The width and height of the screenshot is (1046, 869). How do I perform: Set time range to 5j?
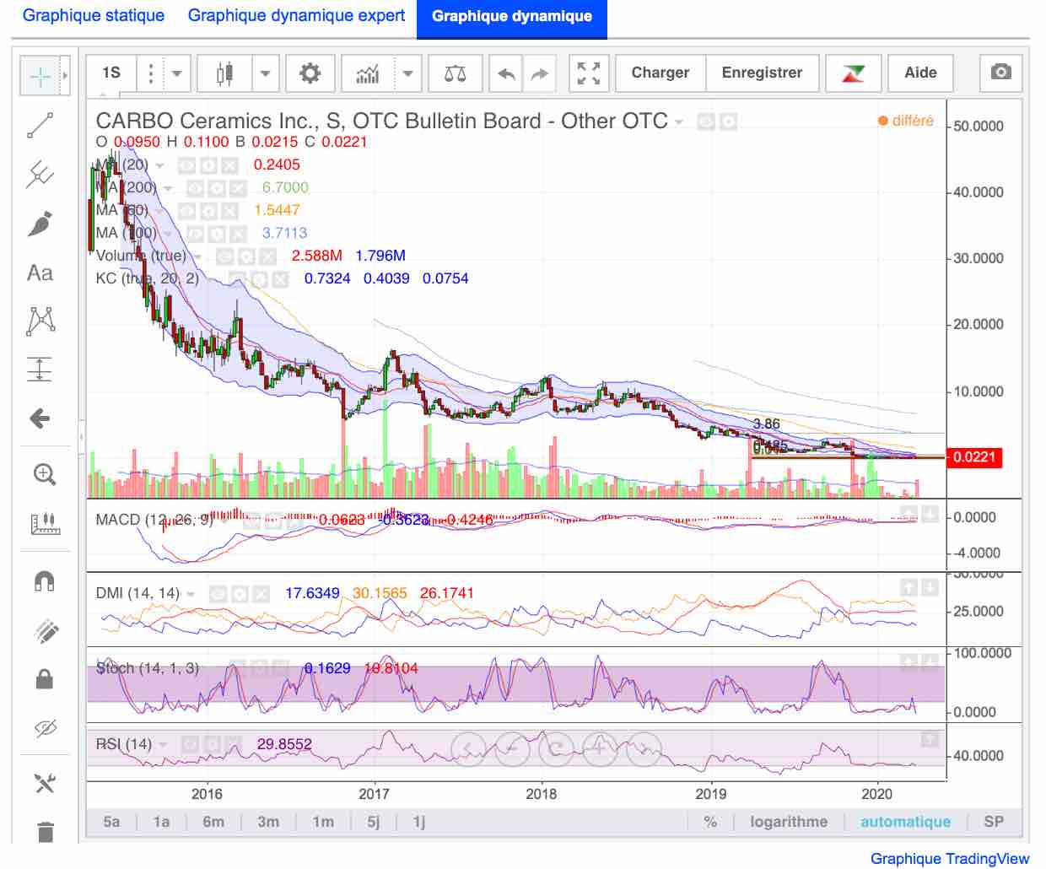coord(373,822)
